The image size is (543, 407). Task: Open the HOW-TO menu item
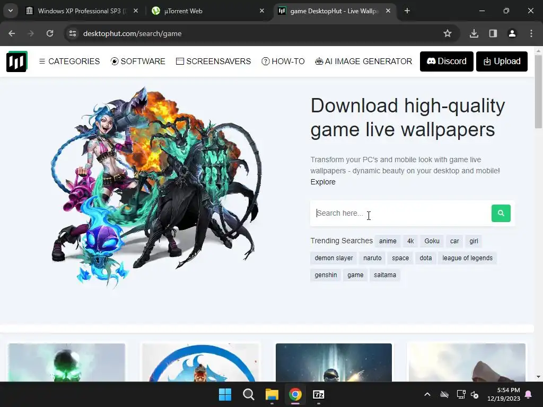click(283, 61)
